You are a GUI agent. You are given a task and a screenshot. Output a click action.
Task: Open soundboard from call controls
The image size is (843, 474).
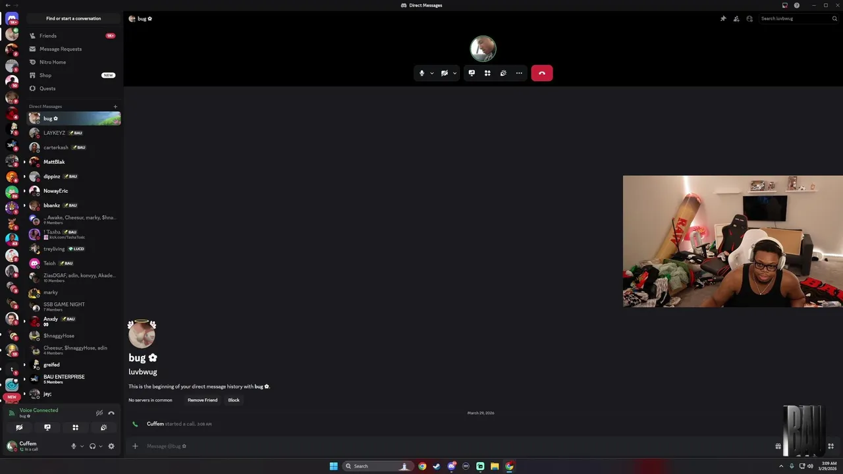(x=503, y=73)
